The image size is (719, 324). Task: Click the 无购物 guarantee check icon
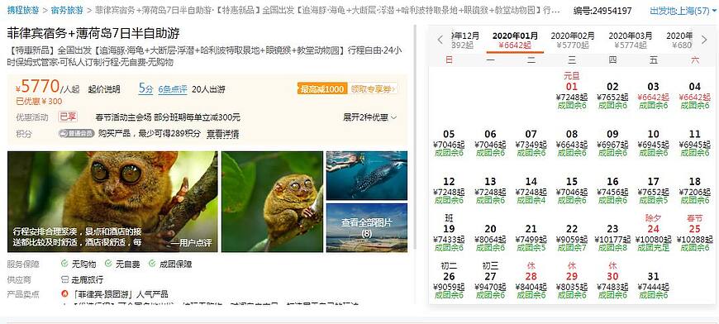(64, 264)
